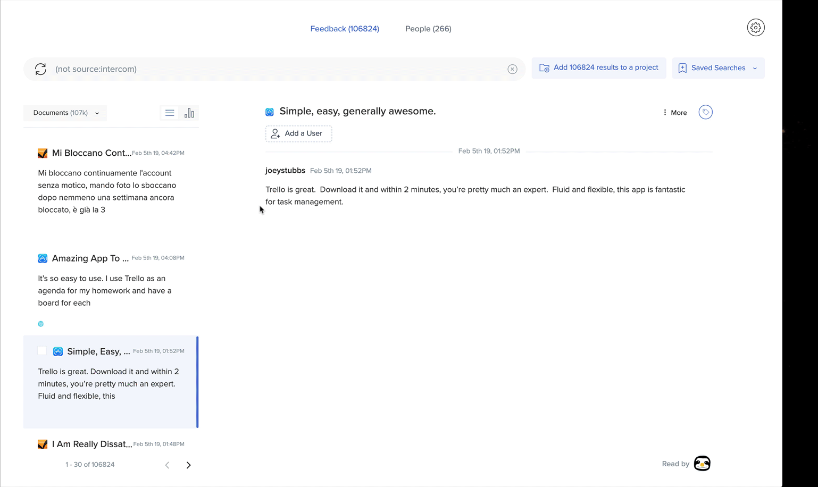Click the Feb 5th 19, 04:42PM timestamp
Screen dimensions: 818x487
click(x=158, y=153)
